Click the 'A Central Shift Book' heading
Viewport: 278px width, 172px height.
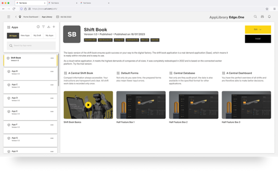(81, 73)
